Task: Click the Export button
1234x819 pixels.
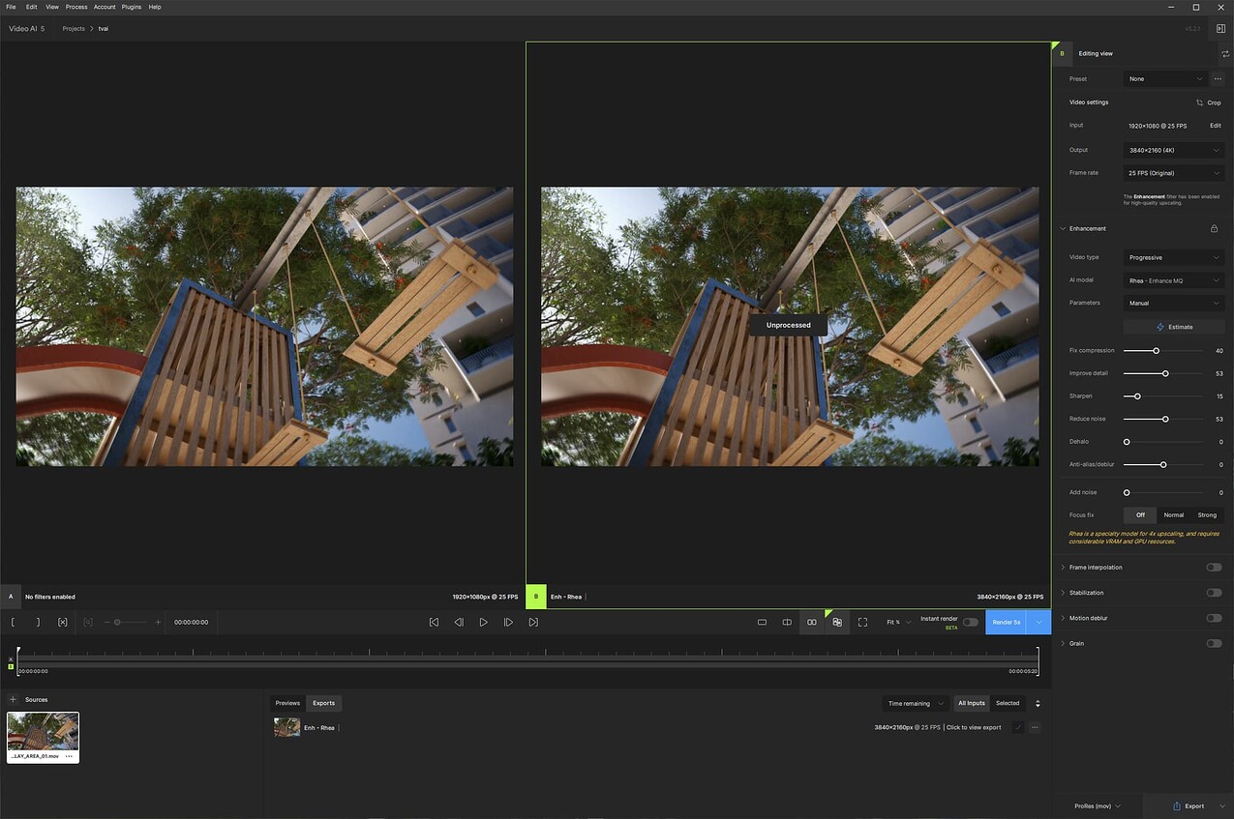Action: 1189,805
